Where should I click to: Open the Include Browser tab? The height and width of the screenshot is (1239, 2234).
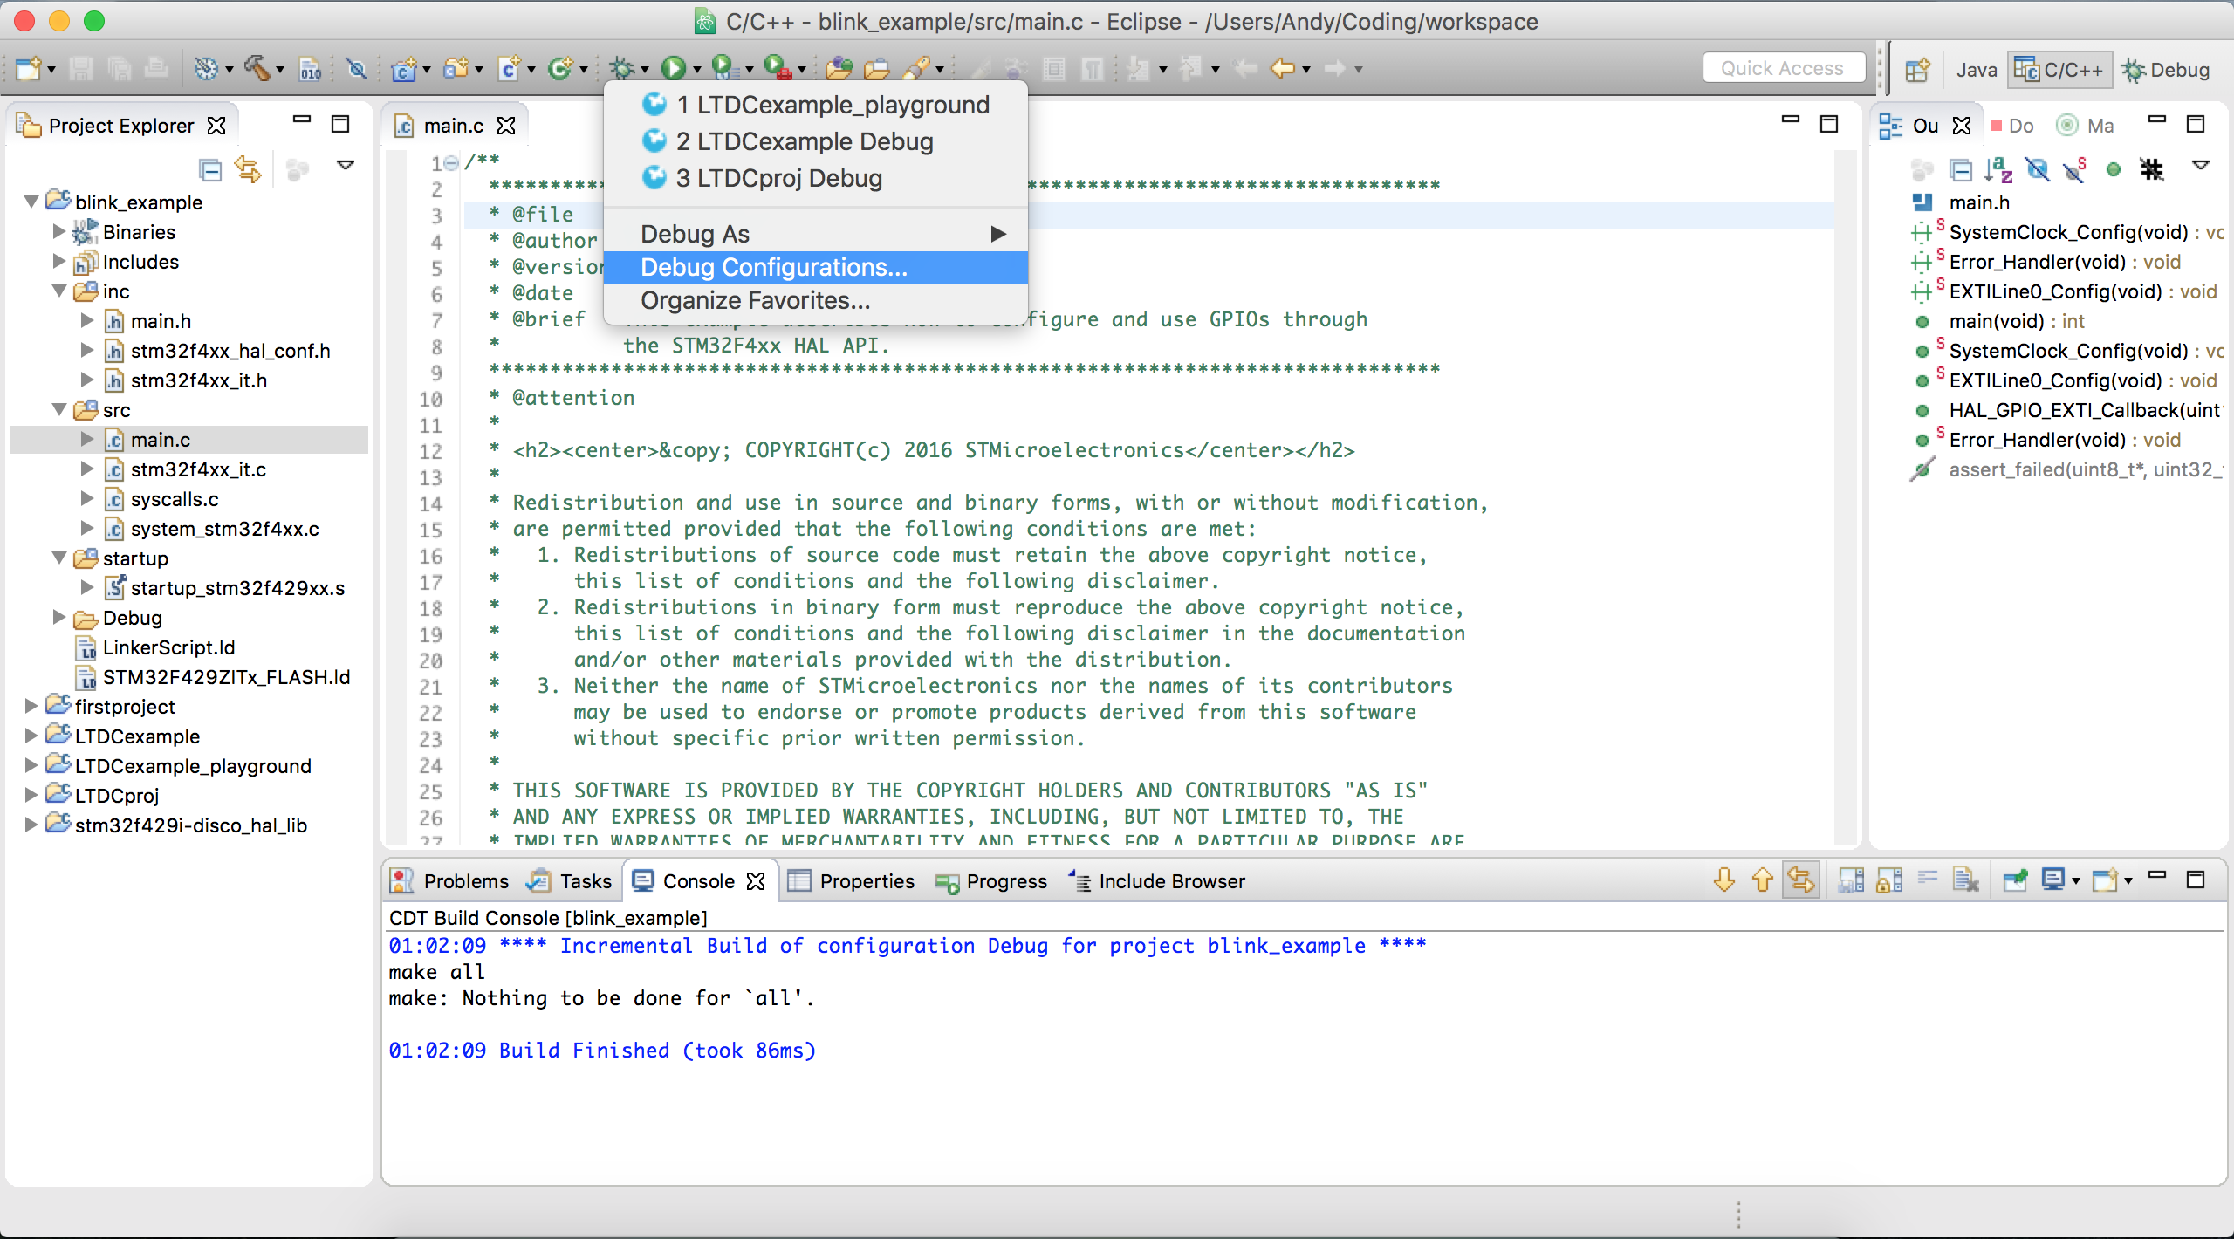(1157, 881)
